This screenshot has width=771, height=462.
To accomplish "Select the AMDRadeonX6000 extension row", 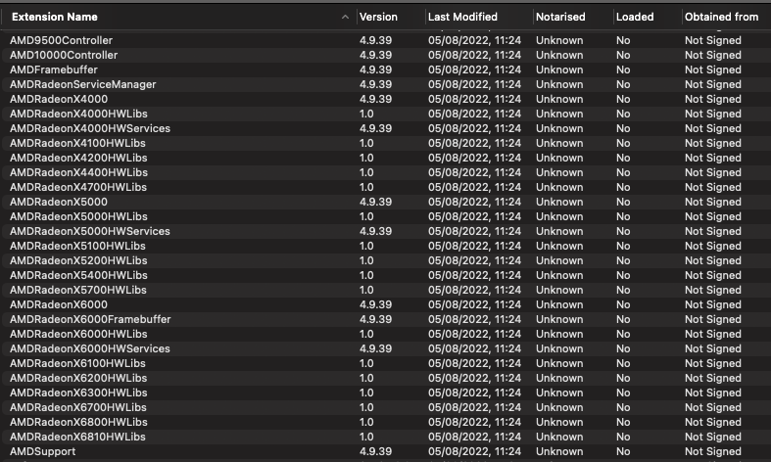I will 386,304.
